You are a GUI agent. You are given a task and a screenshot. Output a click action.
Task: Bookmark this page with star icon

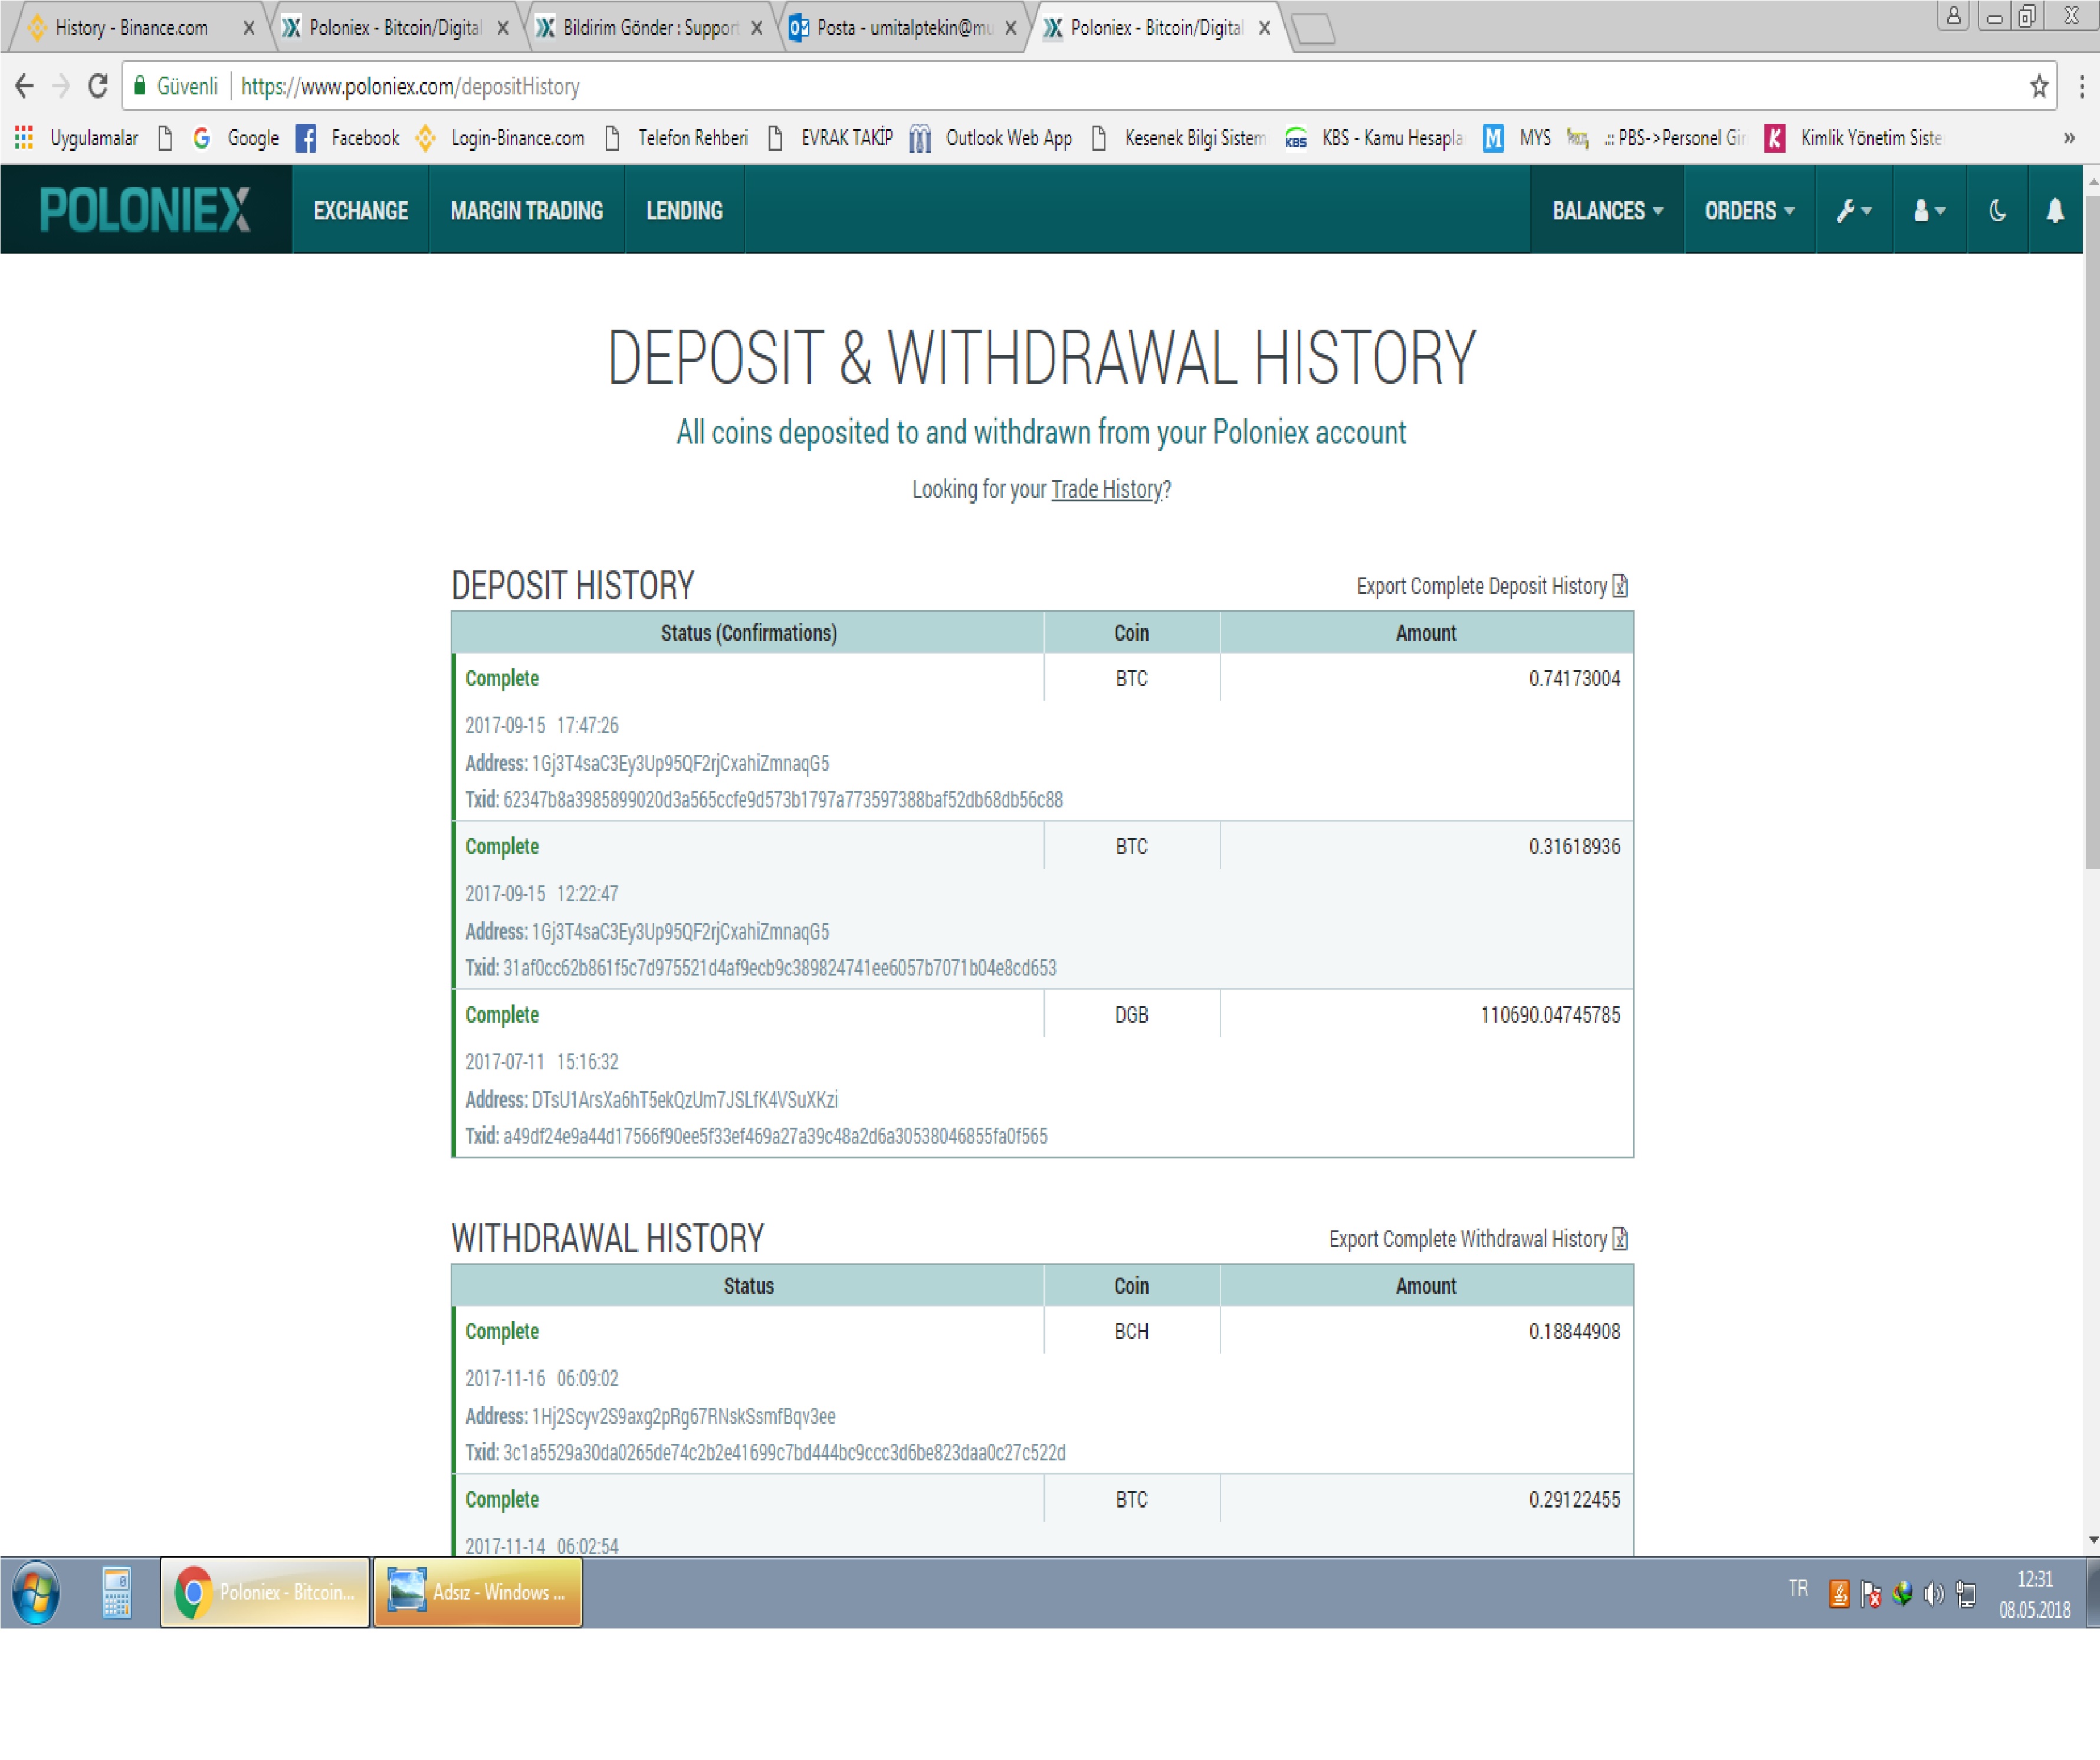(2039, 86)
